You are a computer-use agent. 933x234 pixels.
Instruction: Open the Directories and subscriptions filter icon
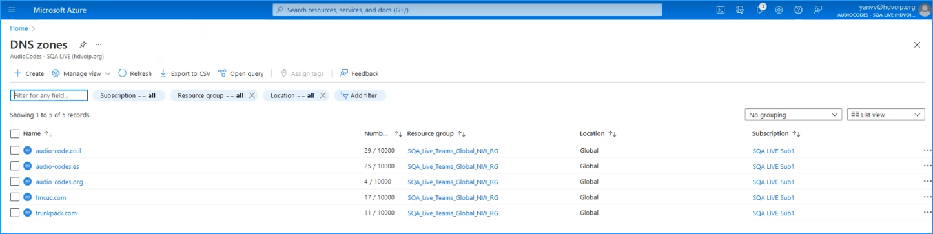(x=740, y=10)
